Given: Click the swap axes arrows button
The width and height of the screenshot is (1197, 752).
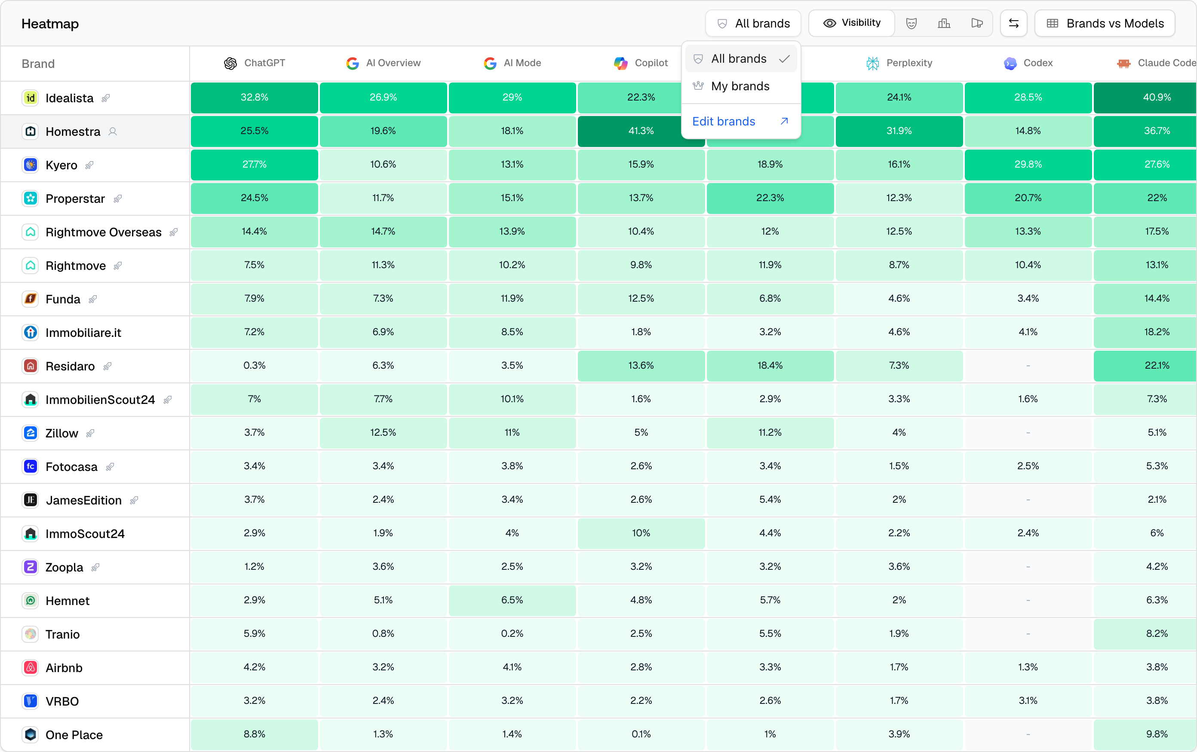Looking at the screenshot, I should coord(1013,23).
